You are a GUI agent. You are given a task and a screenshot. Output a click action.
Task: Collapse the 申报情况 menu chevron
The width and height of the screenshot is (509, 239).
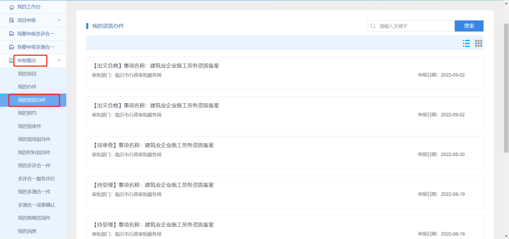59,60
